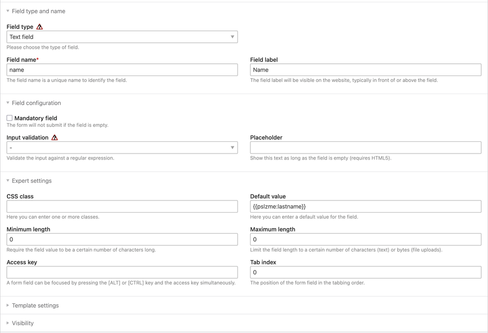
Task: Click the Access key input box
Action: (122, 273)
